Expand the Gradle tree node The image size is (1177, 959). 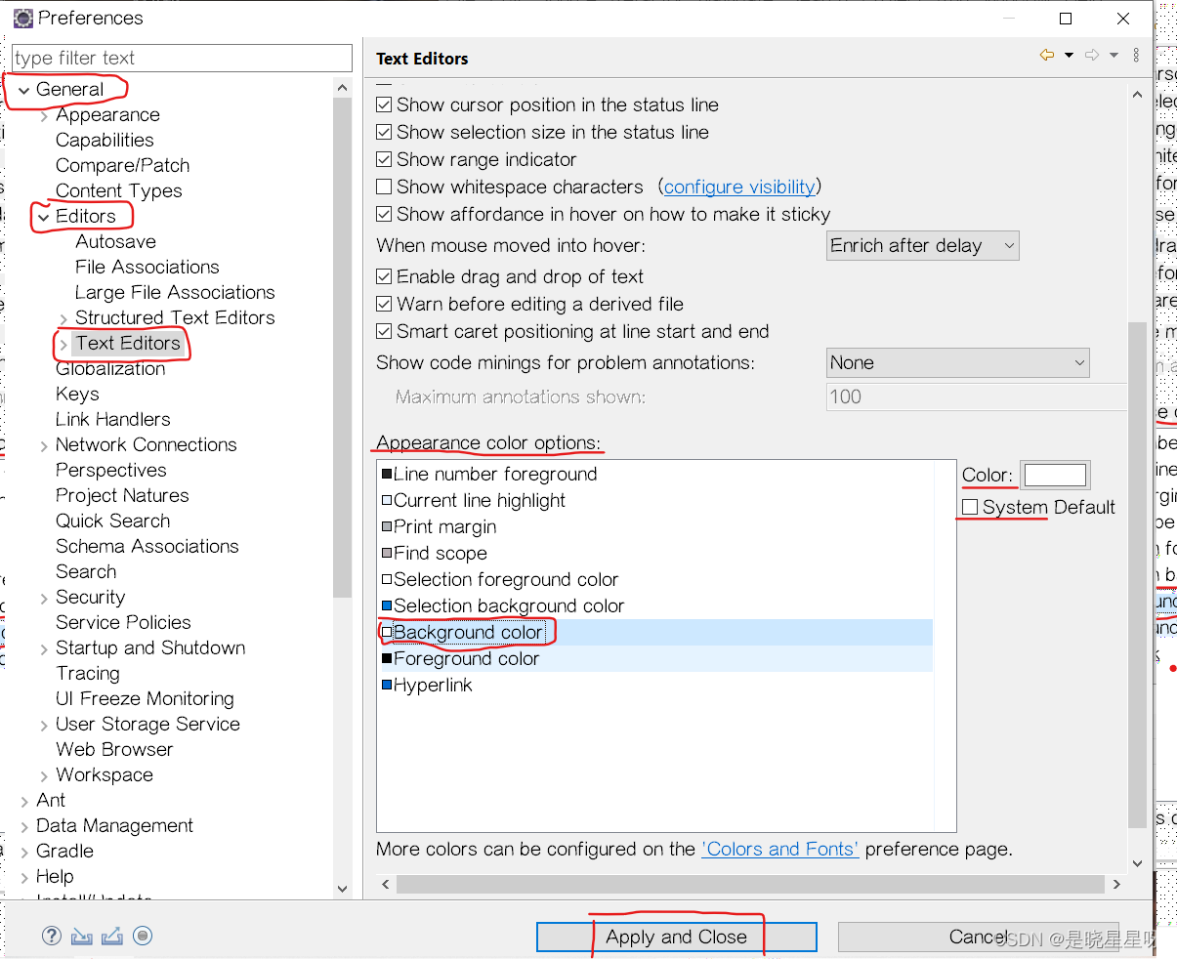[24, 852]
